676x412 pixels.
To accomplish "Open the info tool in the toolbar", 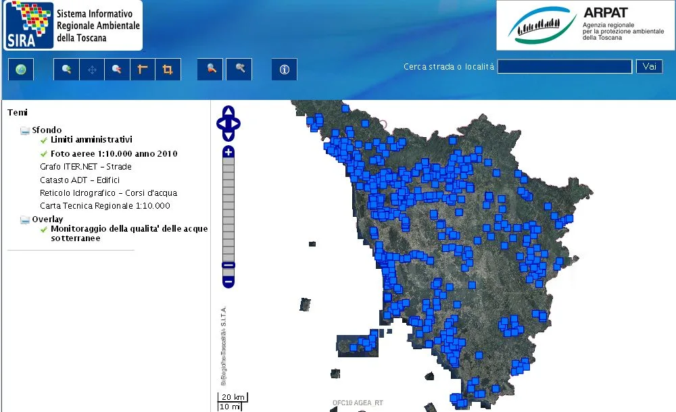I will pyautogui.click(x=284, y=70).
